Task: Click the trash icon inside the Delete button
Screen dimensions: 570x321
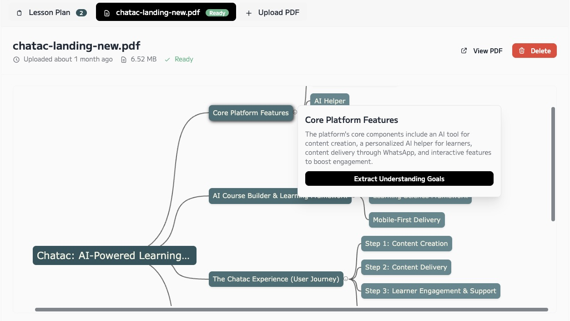Action: pos(522,51)
